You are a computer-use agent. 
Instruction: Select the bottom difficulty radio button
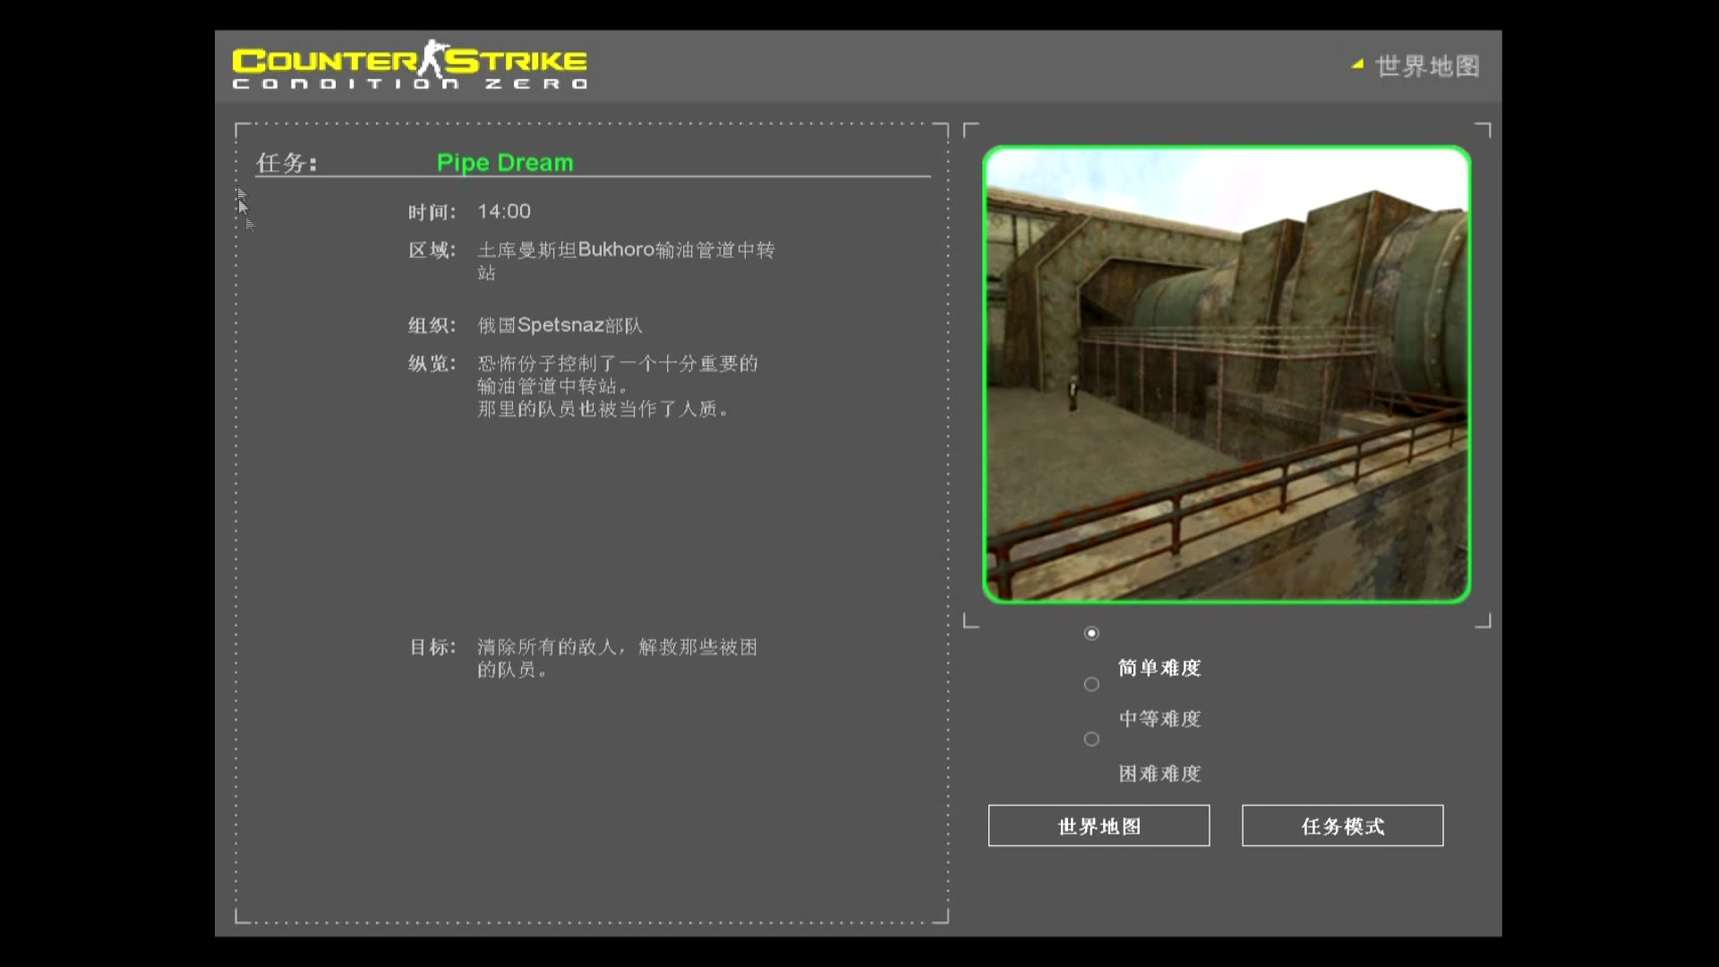coord(1090,739)
